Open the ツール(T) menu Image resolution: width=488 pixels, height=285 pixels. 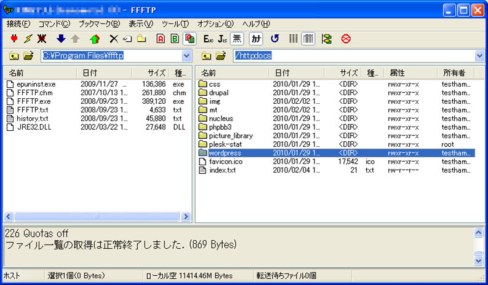coord(175,24)
